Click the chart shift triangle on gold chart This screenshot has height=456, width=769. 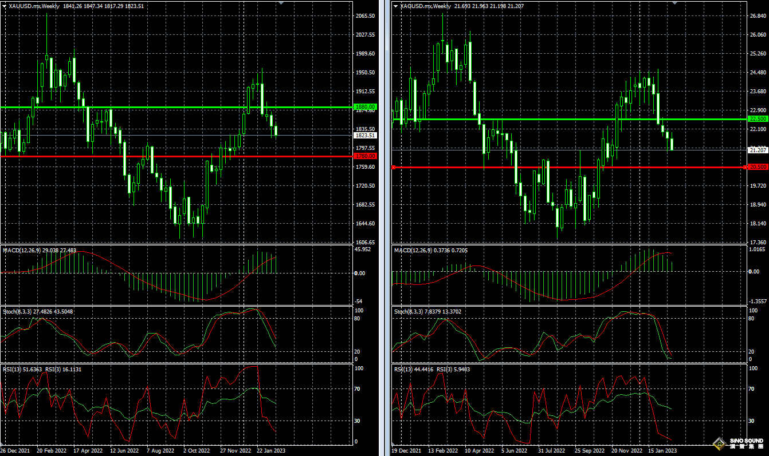[281, 3]
